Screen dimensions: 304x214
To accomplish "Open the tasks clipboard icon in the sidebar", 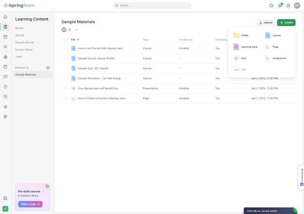I will click(5, 87).
